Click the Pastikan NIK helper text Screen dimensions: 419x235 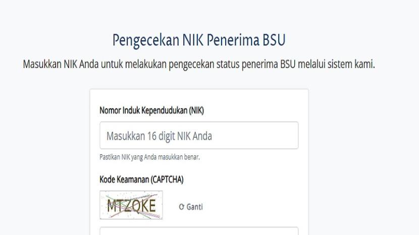(x=150, y=157)
